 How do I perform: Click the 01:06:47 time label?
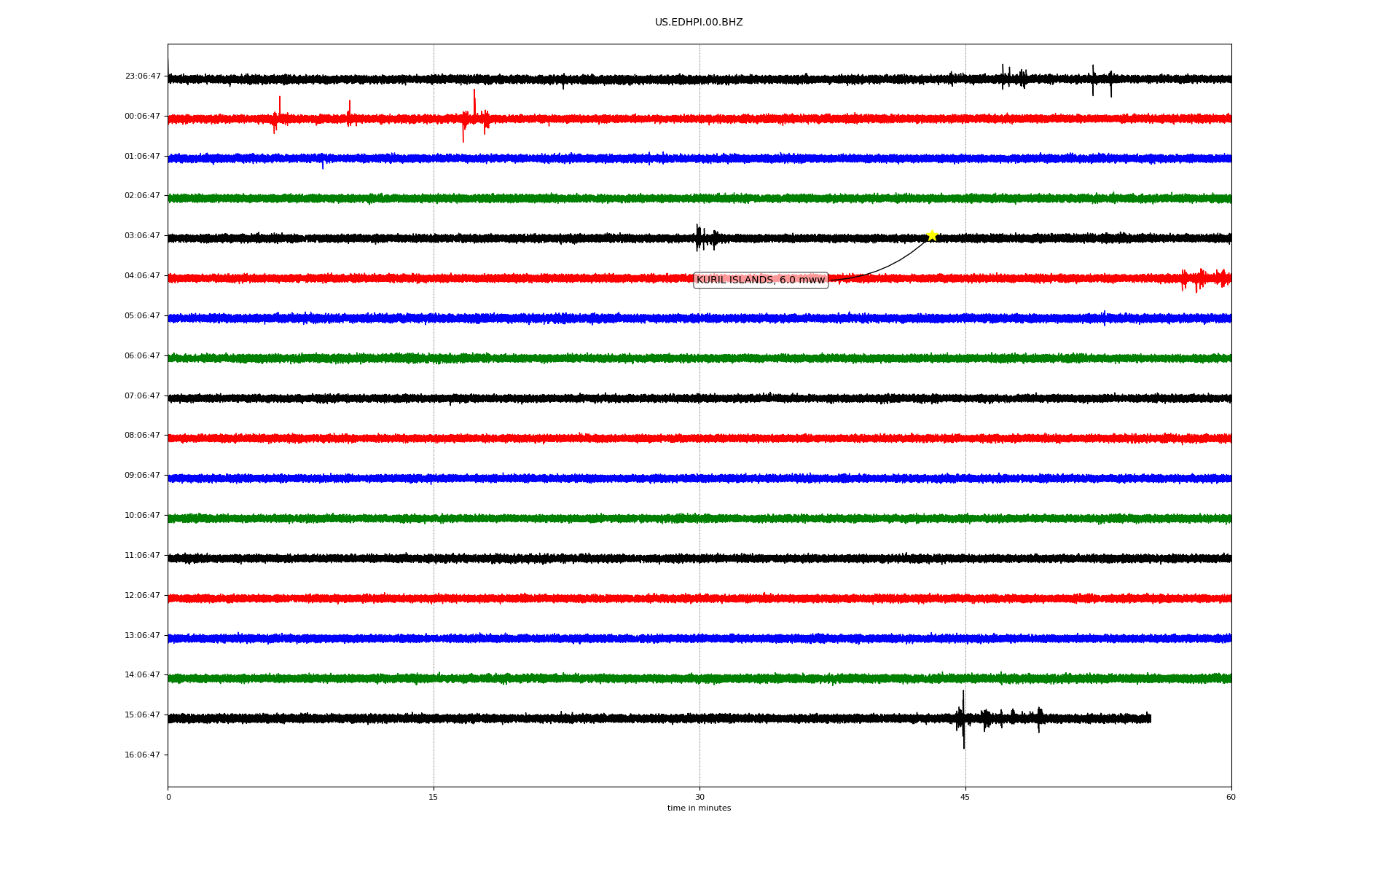coord(143,157)
